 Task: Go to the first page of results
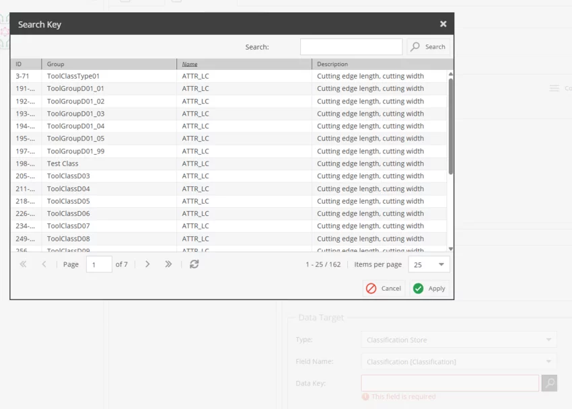[x=23, y=264]
